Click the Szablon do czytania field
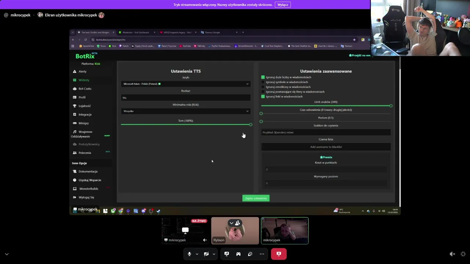 coord(326,132)
